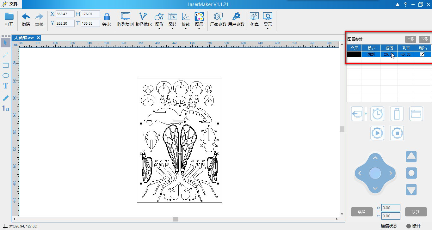This screenshot has width=432, height=230.
Task: Select the 123 numbering tool
Action: click(5, 109)
